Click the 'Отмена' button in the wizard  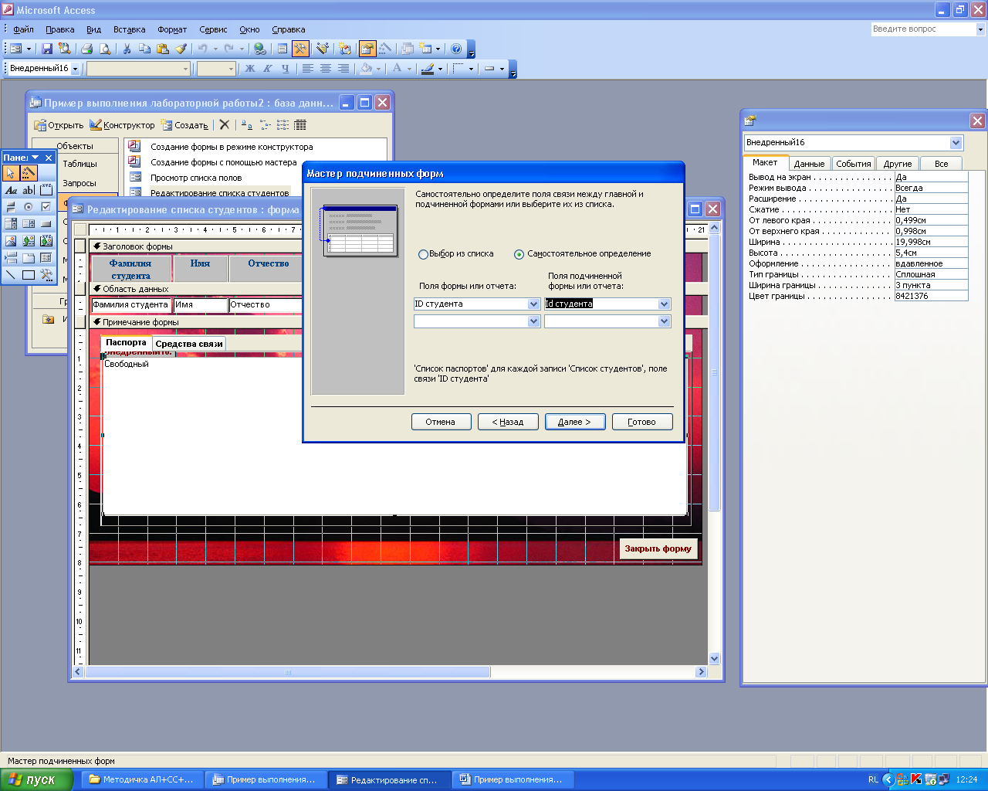[x=440, y=422]
